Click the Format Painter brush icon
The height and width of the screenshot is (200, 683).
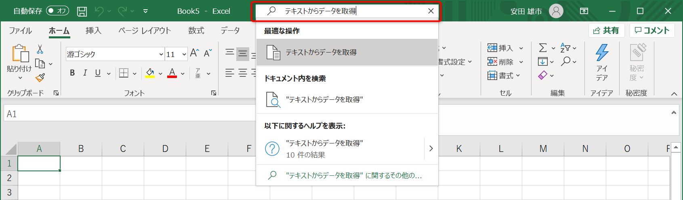click(x=40, y=78)
